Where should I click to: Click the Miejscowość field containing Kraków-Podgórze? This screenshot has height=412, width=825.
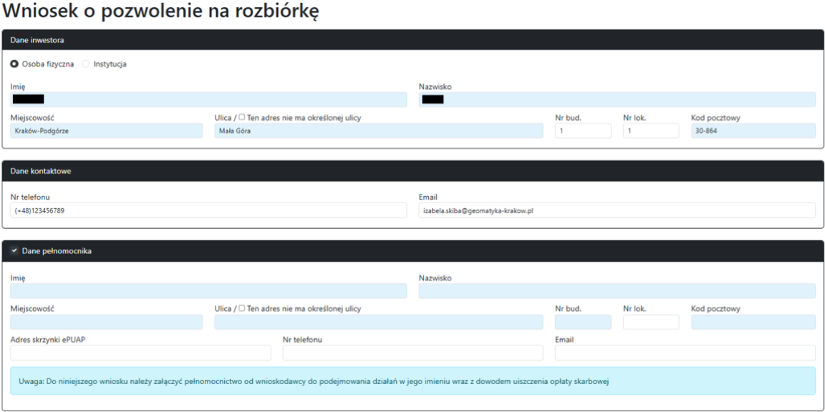tap(106, 131)
